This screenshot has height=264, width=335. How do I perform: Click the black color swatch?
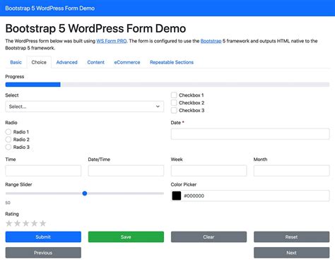tap(177, 196)
